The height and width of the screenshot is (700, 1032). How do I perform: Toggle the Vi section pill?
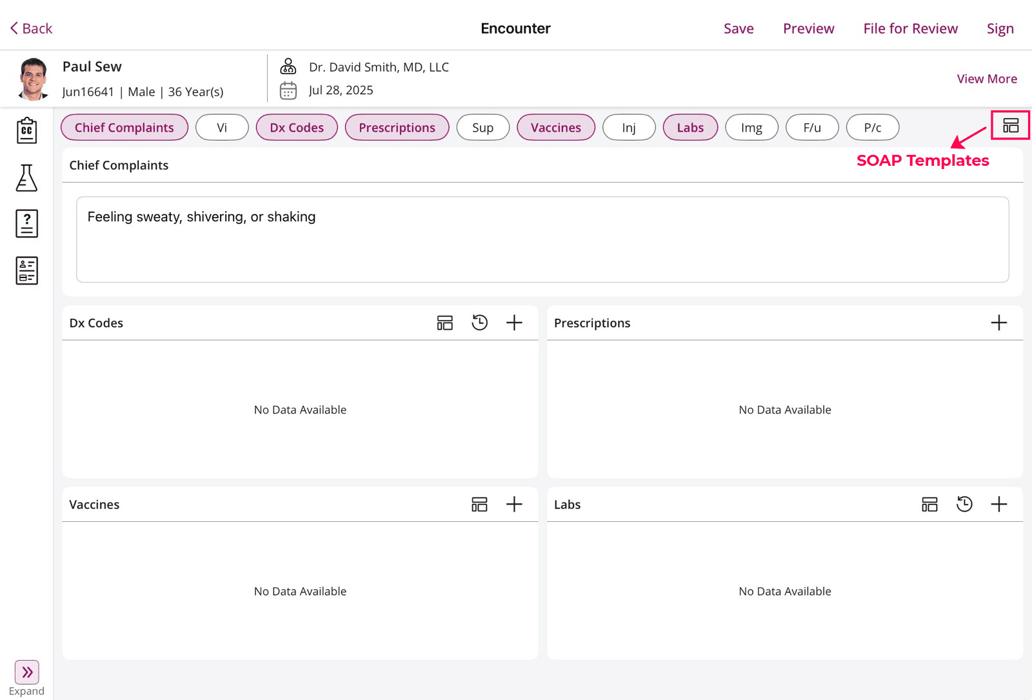222,128
